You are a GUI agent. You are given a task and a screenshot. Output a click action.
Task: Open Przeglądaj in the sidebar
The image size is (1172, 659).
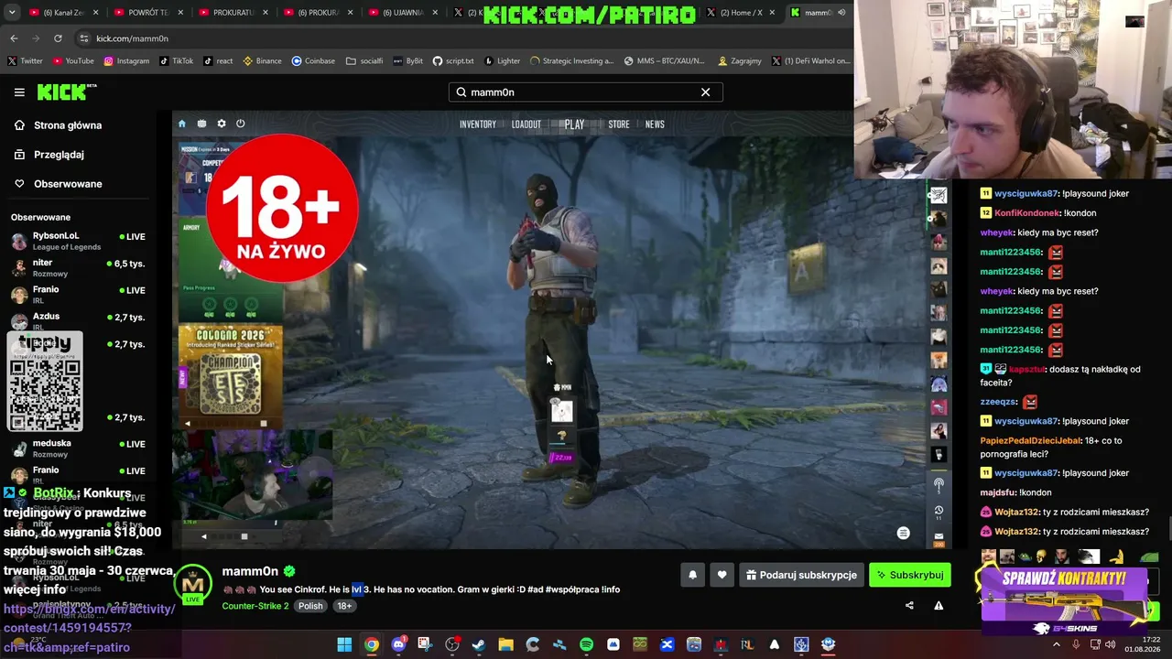click(59, 155)
